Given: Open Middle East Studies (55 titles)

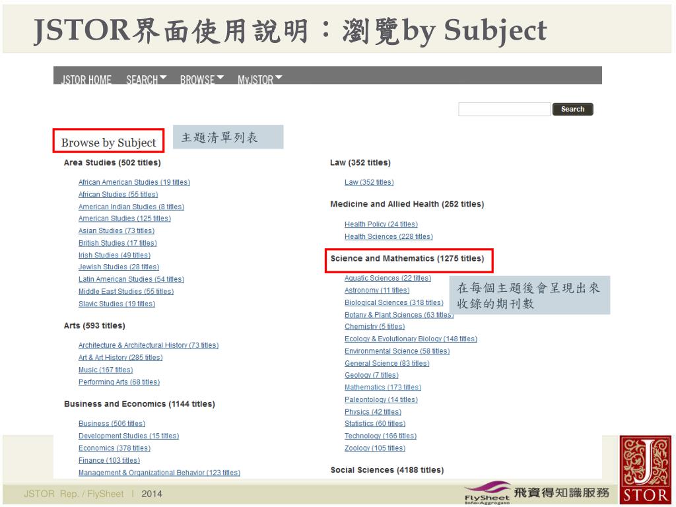Looking at the screenshot, I should click(126, 291).
